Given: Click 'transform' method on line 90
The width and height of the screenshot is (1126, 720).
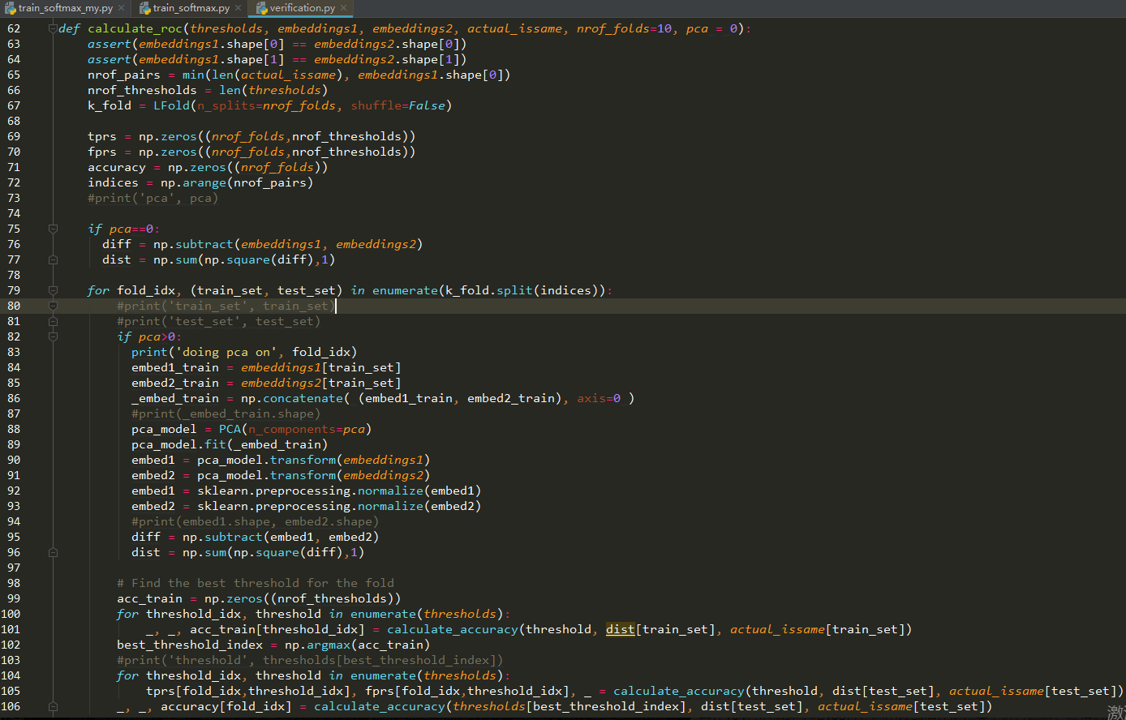Looking at the screenshot, I should [303, 460].
